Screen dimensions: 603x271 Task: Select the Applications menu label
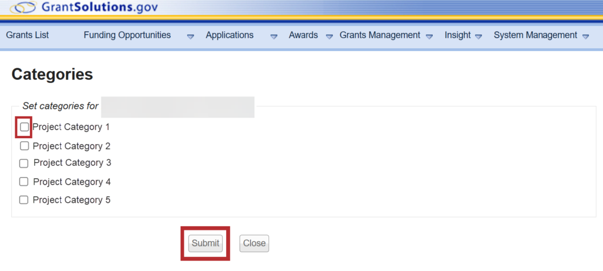pos(230,35)
